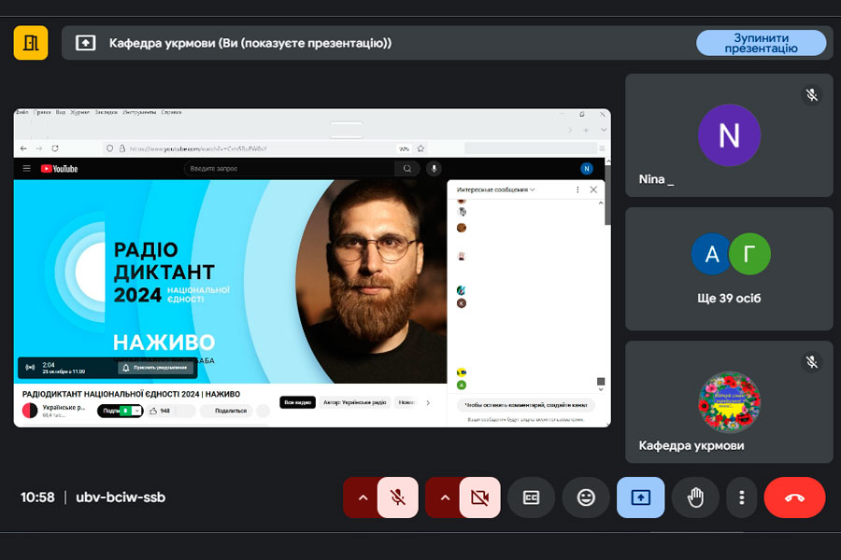Click the presentation icon beside Кафедра укрмови title

85,43
